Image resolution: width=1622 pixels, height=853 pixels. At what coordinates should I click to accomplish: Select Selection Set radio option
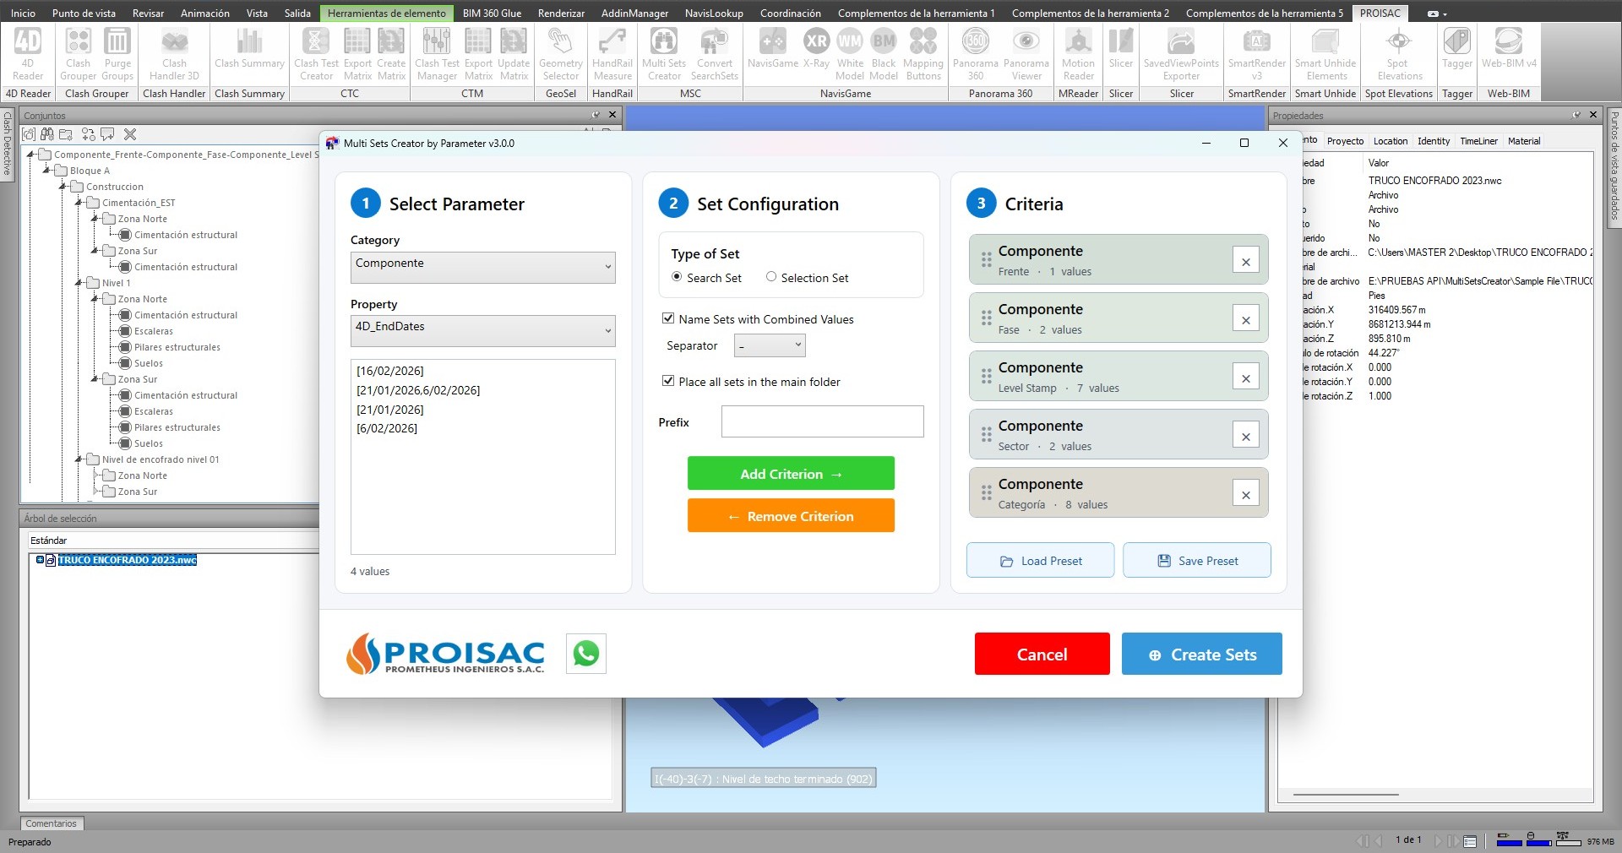point(771,277)
